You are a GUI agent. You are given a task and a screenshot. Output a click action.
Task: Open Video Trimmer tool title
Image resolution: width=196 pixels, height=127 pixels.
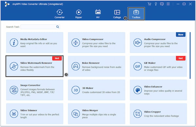click(x=29, y=110)
